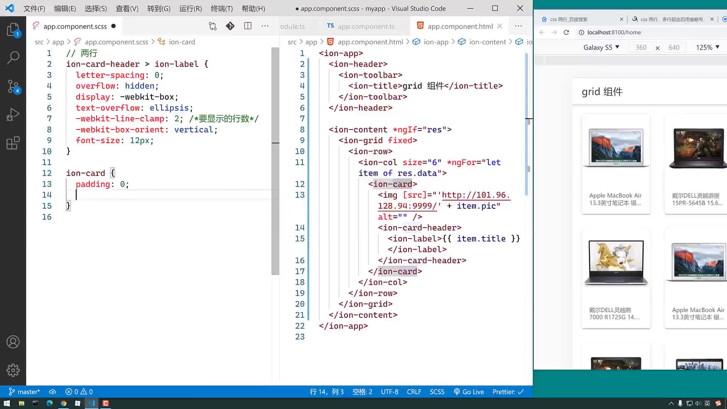Open errors and warnings count in status bar
The width and height of the screenshot is (727, 409).
pyautogui.click(x=79, y=392)
